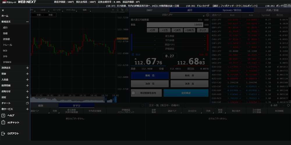This screenshot has height=145, width=291.
Task: Expand the 他サービス menu section
Action: (27, 109)
